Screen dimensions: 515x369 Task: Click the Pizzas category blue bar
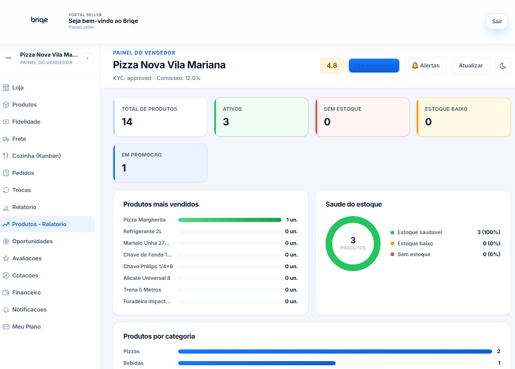coord(335,352)
